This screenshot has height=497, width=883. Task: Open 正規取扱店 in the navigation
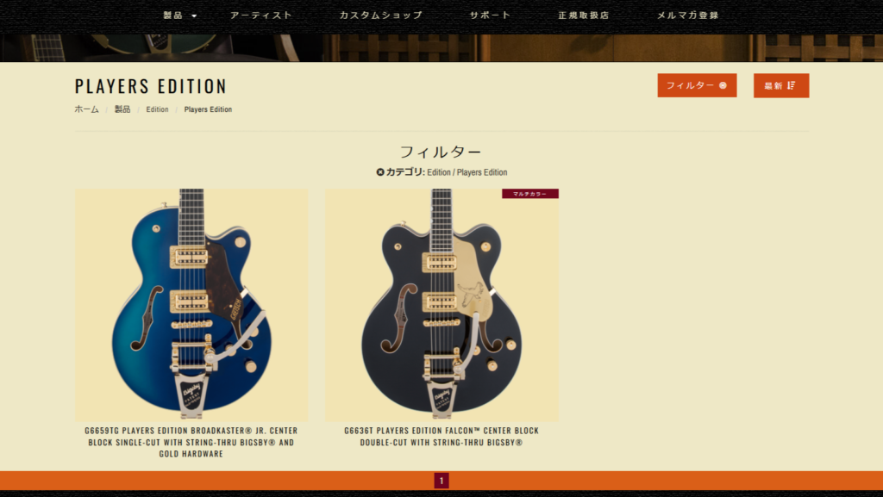coord(584,16)
